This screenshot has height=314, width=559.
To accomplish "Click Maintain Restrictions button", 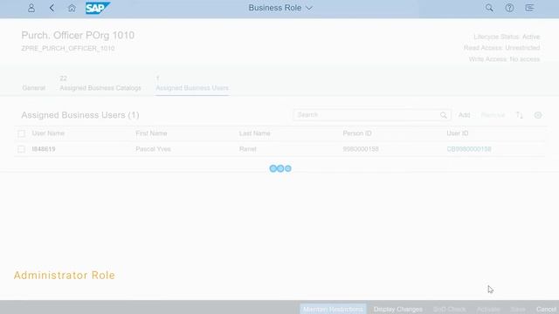I will coord(333,309).
